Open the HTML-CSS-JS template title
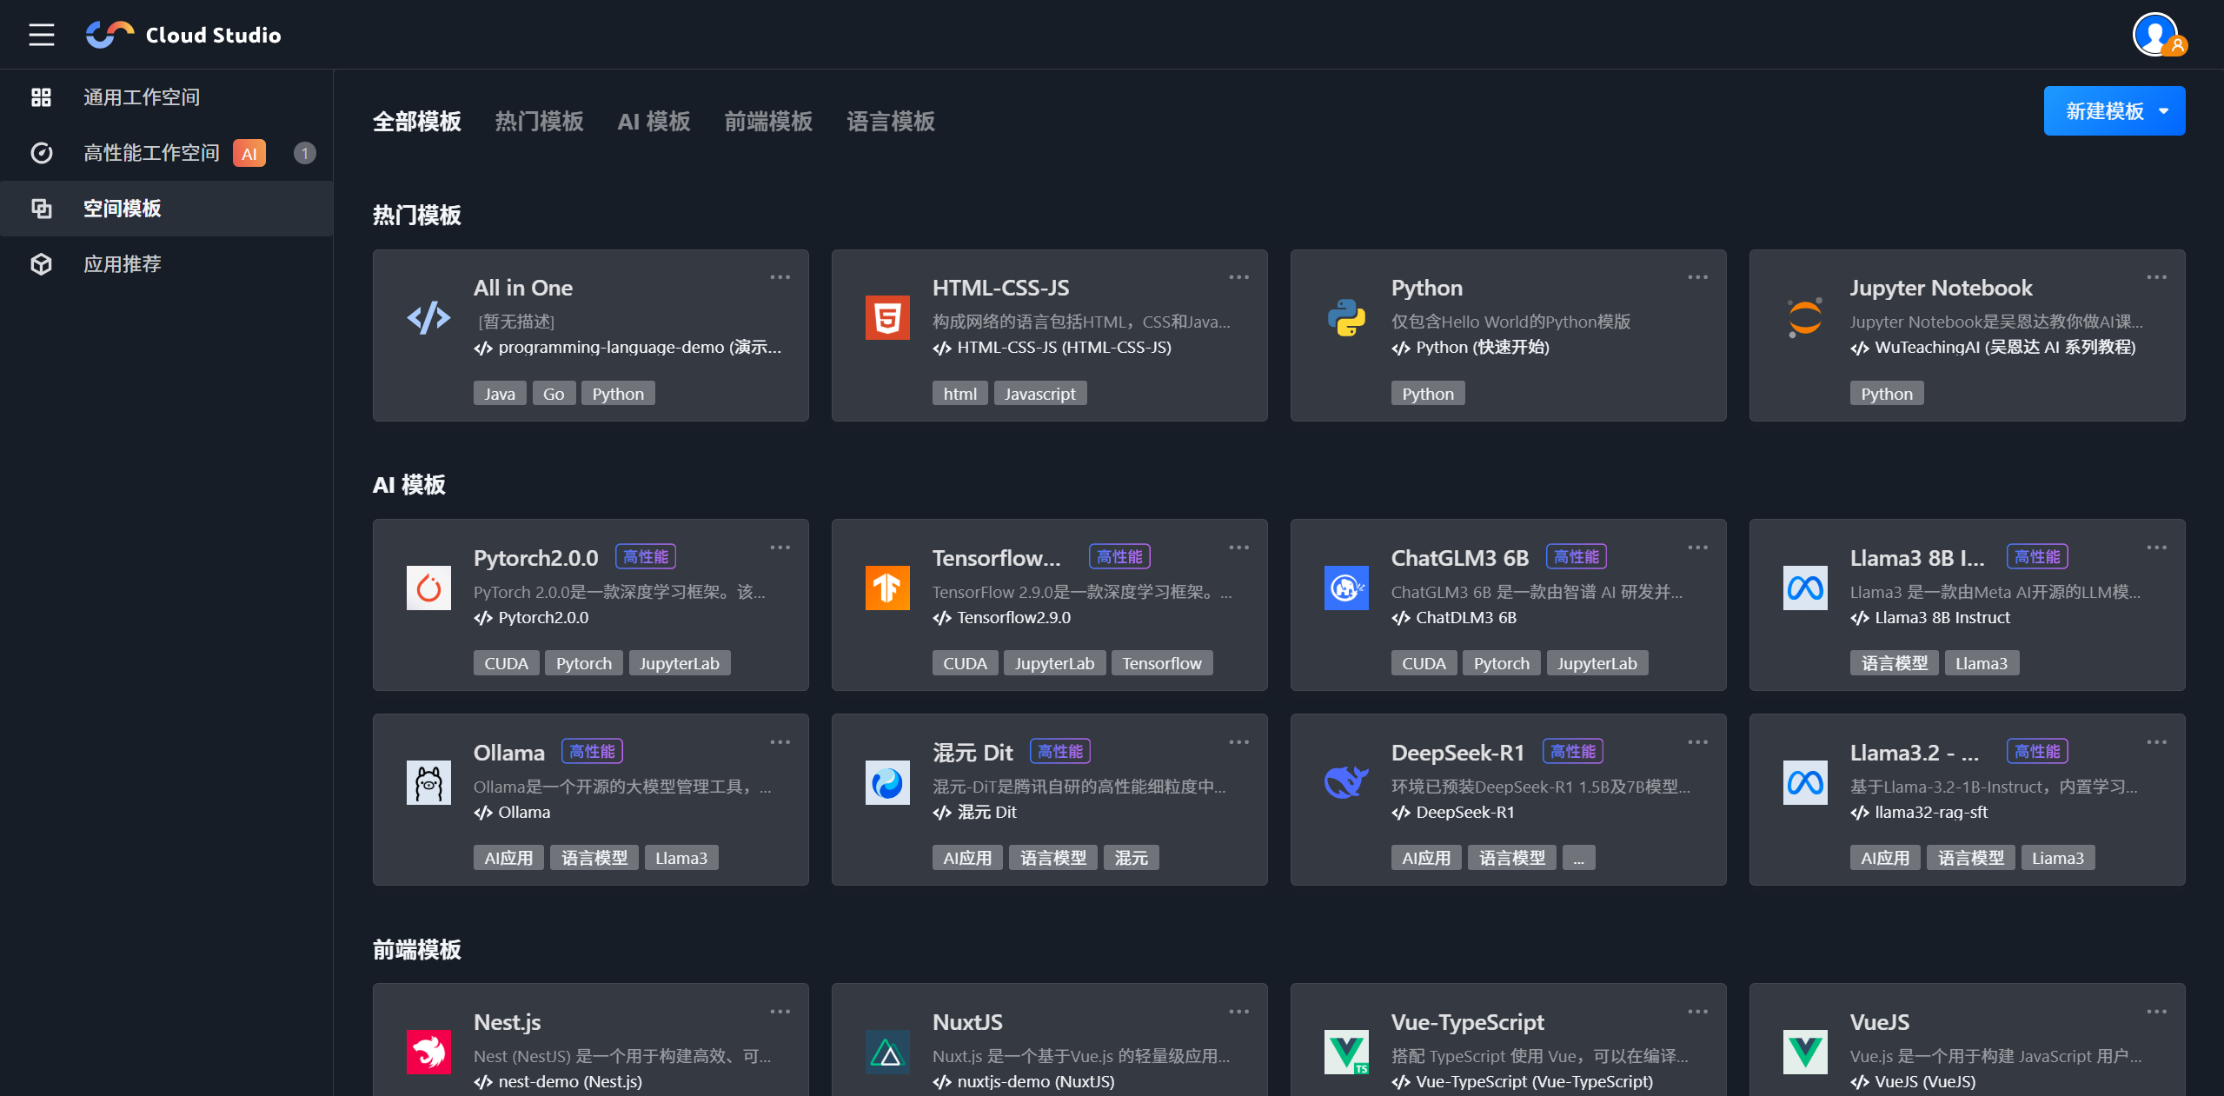The height and width of the screenshot is (1096, 2224). click(x=1001, y=288)
